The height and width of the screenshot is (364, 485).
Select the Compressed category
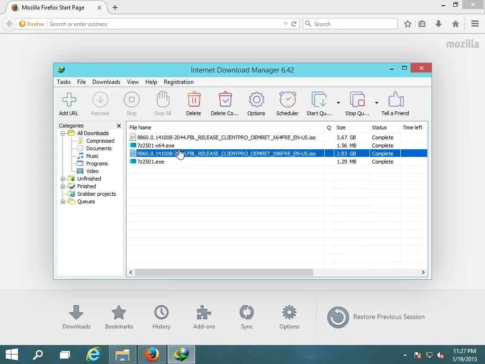point(100,141)
